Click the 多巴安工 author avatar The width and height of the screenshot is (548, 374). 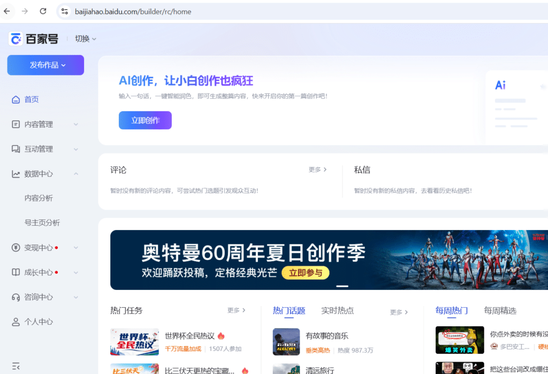pyautogui.click(x=494, y=346)
